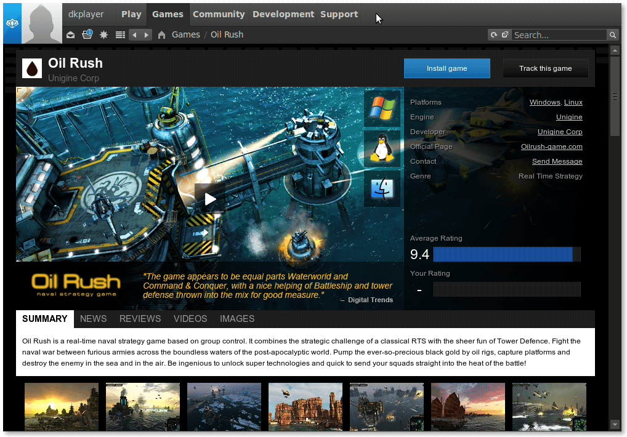Open the inbox envelope icon

pyautogui.click(x=70, y=35)
